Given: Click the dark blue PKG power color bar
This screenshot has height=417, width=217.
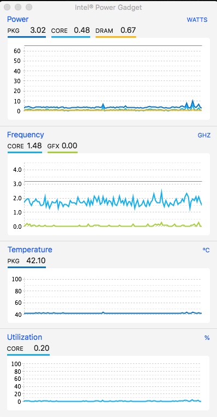Looking at the screenshot, I should click(x=27, y=37).
